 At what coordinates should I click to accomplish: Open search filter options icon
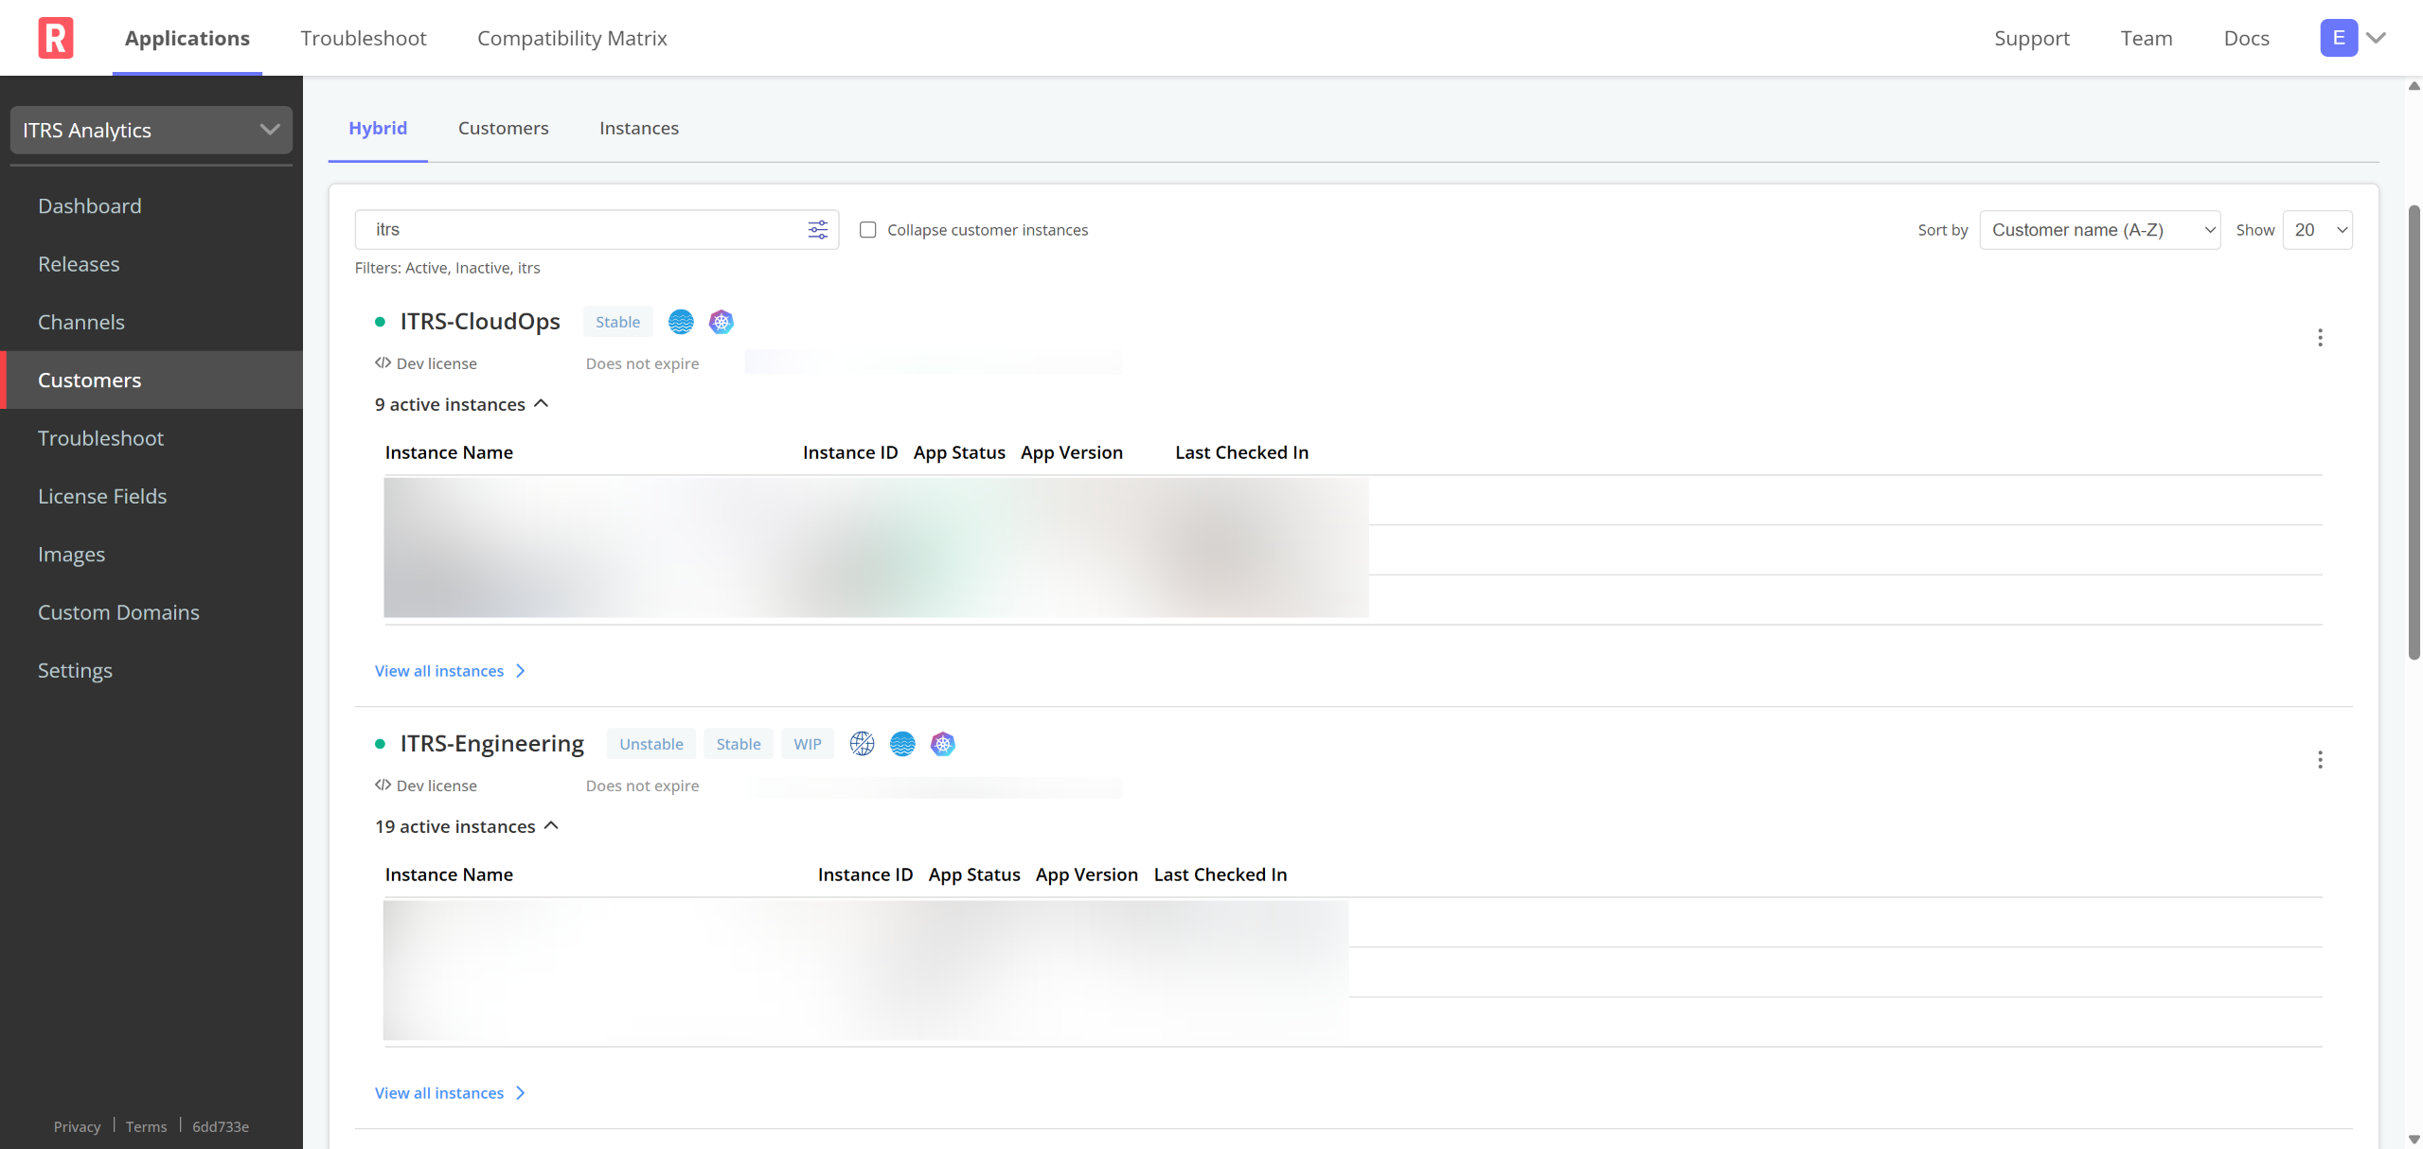pyautogui.click(x=817, y=230)
